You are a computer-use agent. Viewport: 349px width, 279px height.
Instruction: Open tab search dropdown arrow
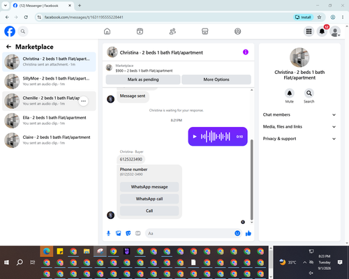click(6, 6)
